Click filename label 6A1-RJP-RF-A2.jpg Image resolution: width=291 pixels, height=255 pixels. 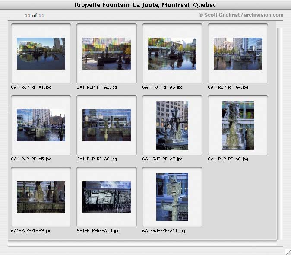tap(97, 87)
